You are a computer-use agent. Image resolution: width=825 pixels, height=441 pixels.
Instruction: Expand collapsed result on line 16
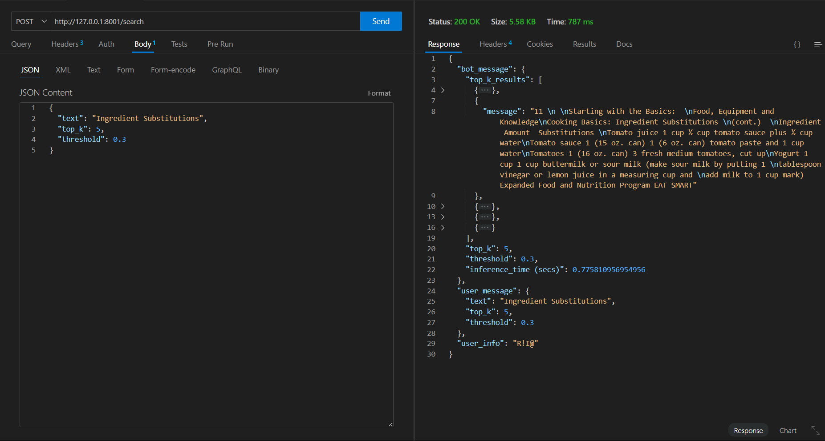pos(443,228)
